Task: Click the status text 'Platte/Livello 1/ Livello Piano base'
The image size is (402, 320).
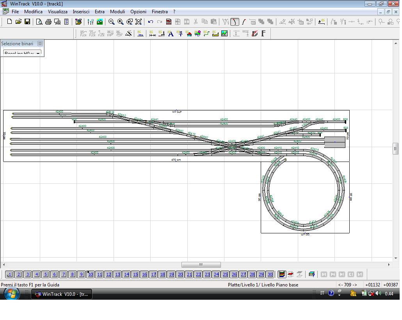Action: (263, 284)
